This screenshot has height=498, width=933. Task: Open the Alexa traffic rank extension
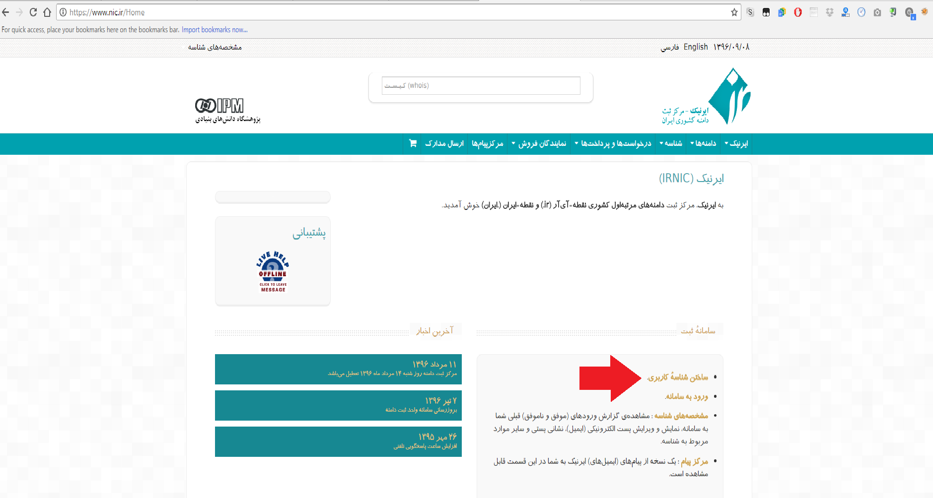[846, 12]
